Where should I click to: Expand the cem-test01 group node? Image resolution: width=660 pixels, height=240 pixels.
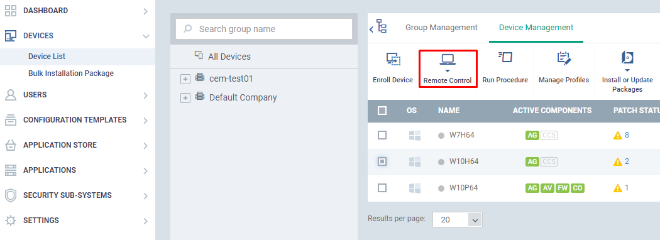[x=185, y=79]
